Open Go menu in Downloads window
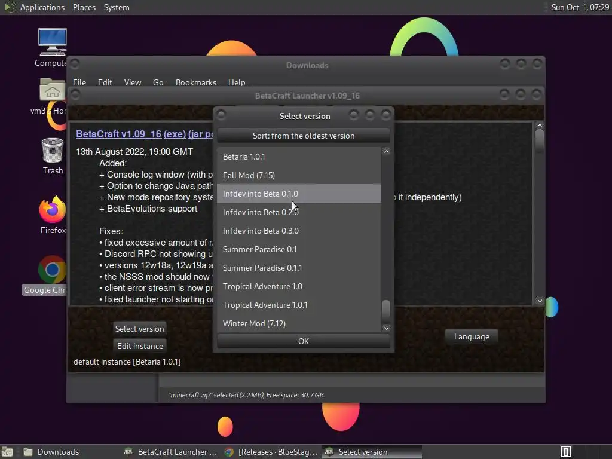Screen dimensions: 612x459 [x=158, y=82]
